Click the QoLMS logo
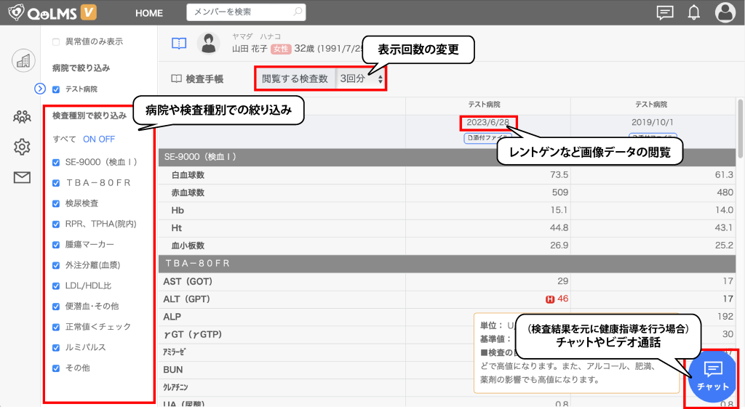Viewport: 745px width, 409px height. [49, 12]
